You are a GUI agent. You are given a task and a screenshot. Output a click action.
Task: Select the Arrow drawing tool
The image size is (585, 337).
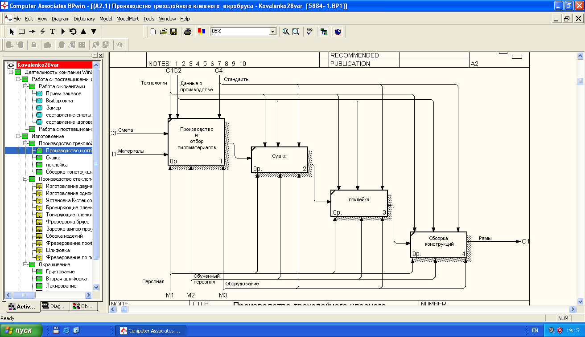[x=32, y=32]
